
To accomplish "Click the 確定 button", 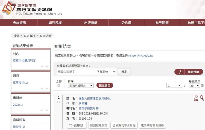I will point(124,72).
